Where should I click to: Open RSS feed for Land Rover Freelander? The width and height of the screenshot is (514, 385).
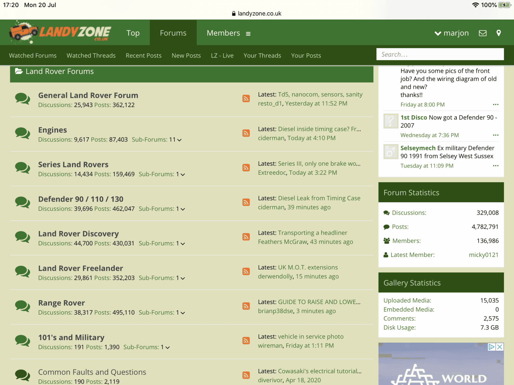(x=246, y=272)
